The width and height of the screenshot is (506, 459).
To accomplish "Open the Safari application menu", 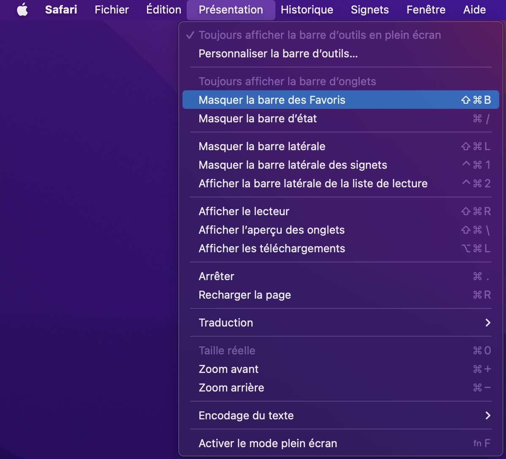I will pyautogui.click(x=61, y=10).
